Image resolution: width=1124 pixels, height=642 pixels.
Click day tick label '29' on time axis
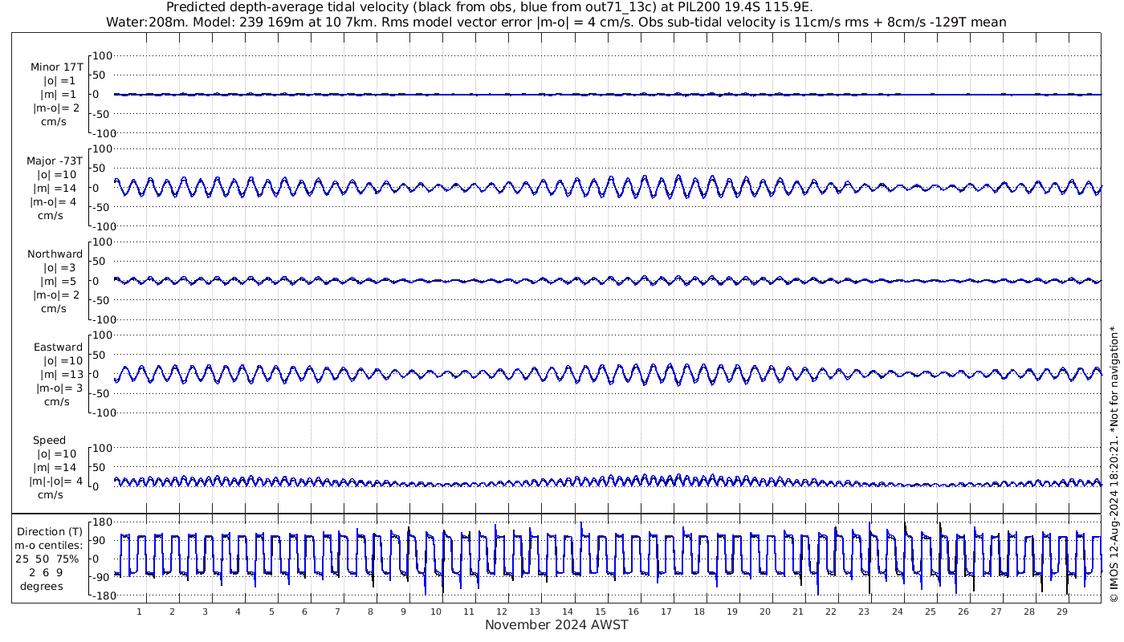[x=1061, y=612]
